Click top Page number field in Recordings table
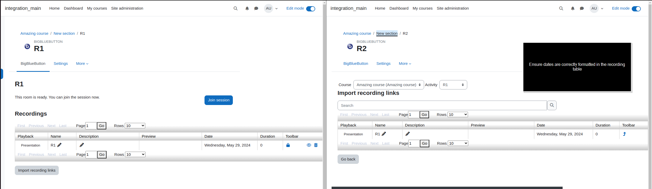Viewport: 652px width, 189px height. [91, 126]
